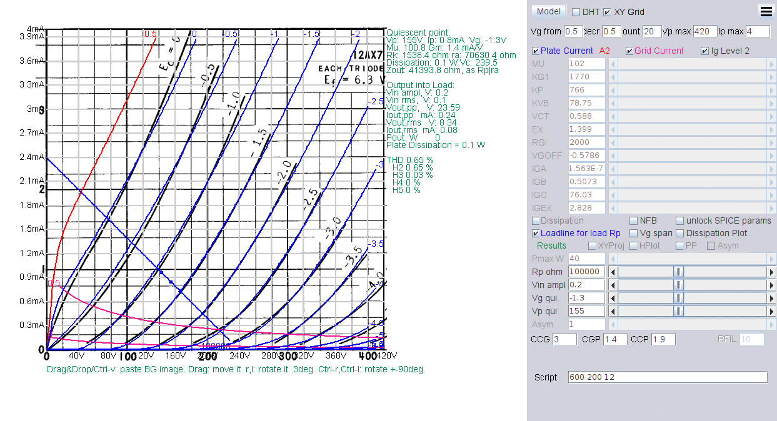Click the Script input field

(x=667, y=377)
